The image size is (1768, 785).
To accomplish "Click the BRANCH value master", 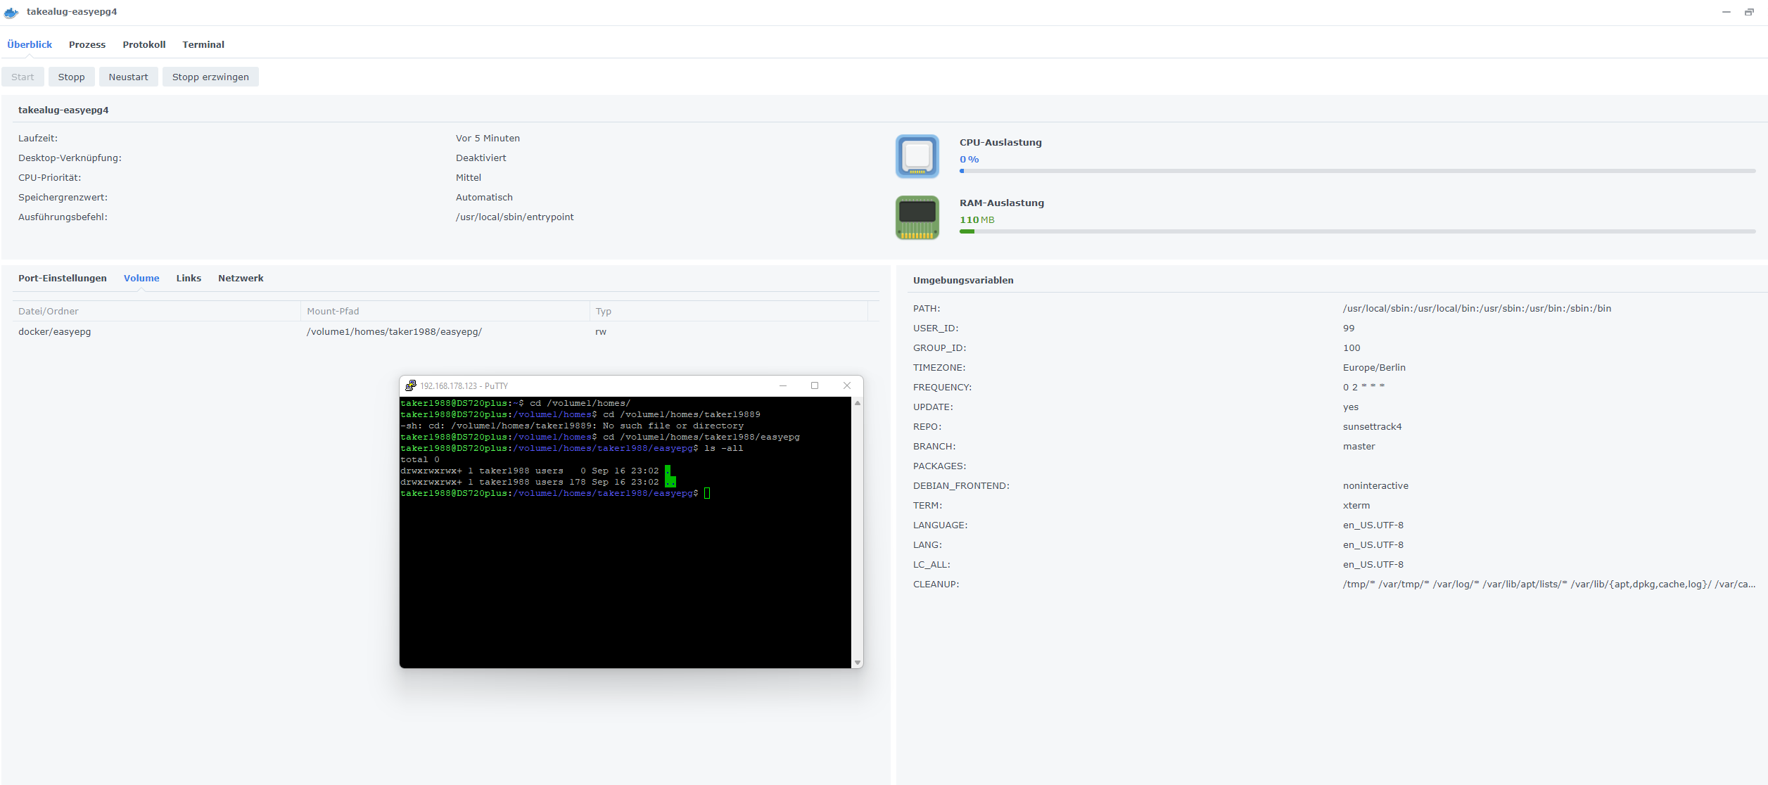I will [1359, 446].
